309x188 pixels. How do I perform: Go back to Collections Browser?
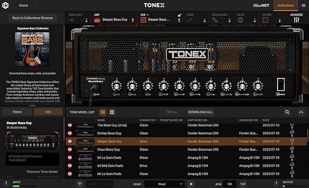pyautogui.click(x=32, y=18)
